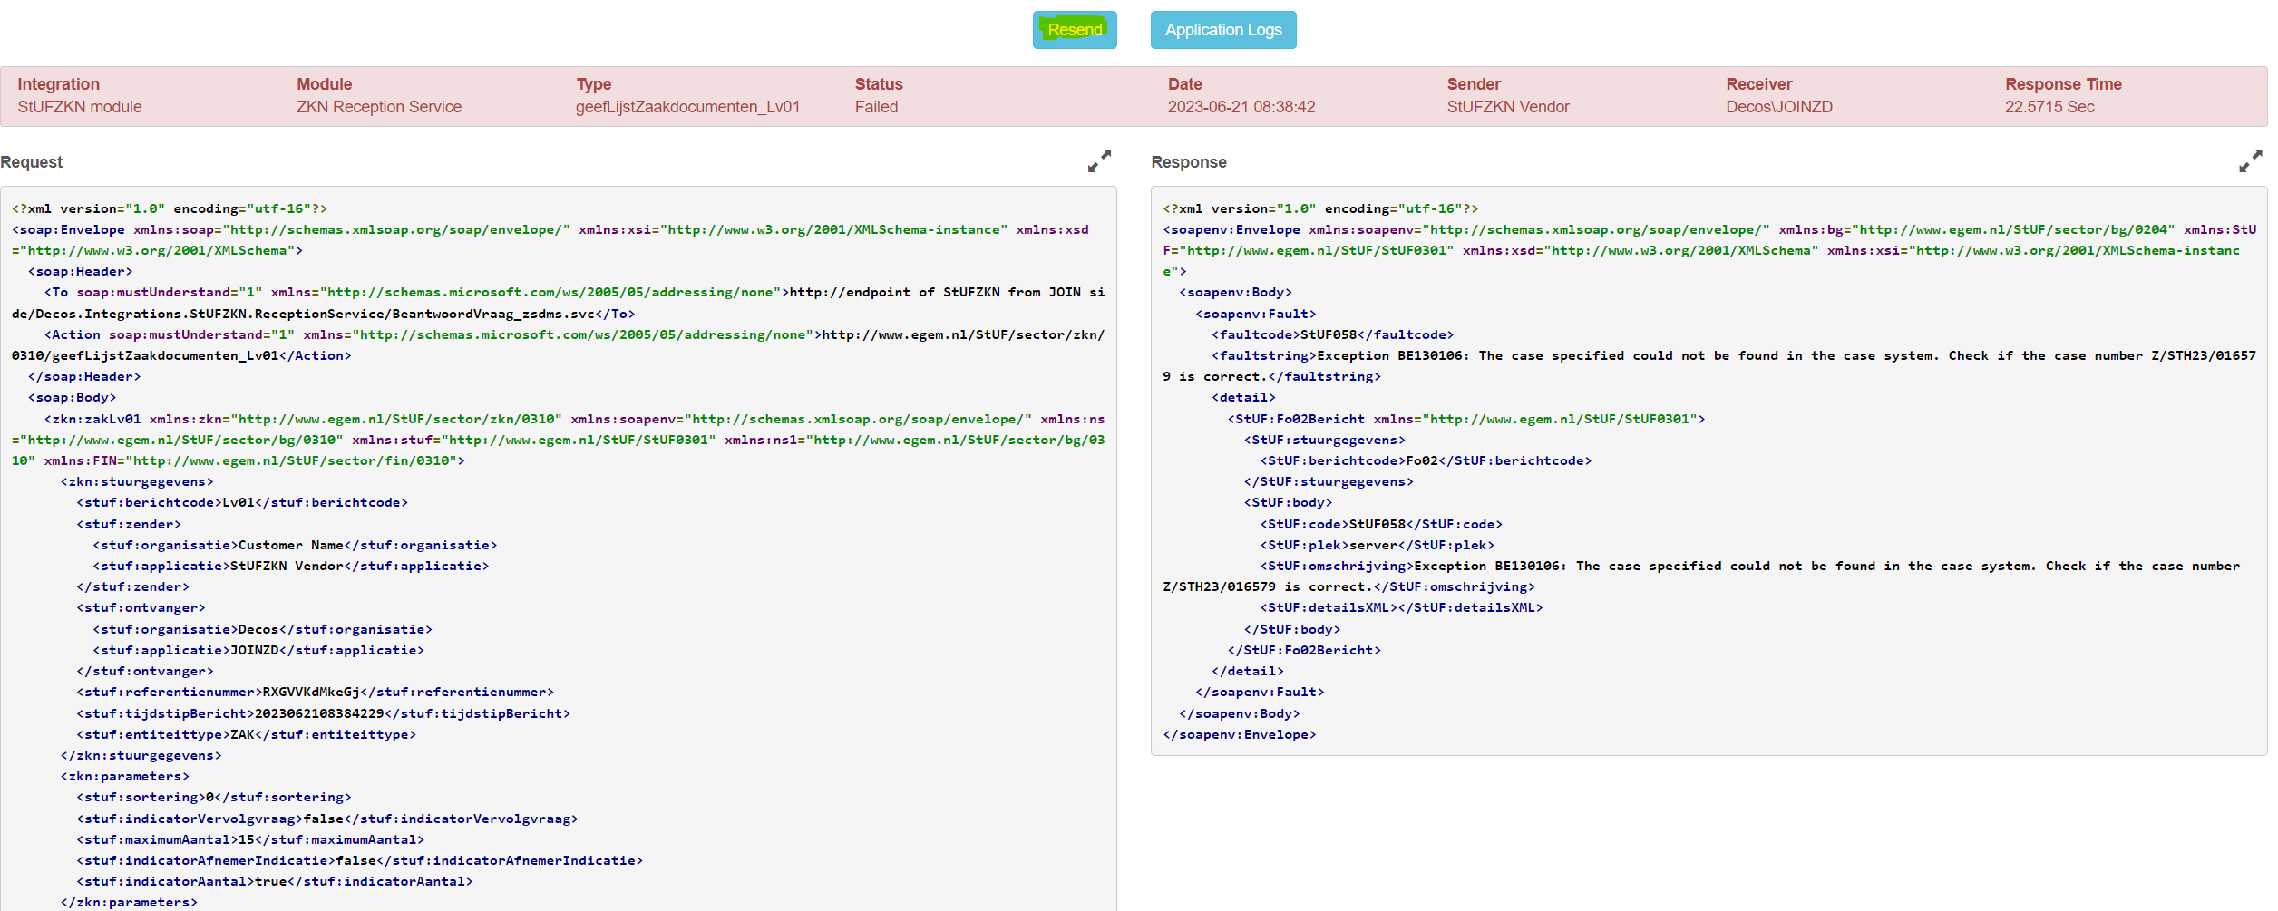Select the geefLijstZaakdocumenten_Lv01 type value
The height and width of the screenshot is (911, 2278).
tap(687, 107)
